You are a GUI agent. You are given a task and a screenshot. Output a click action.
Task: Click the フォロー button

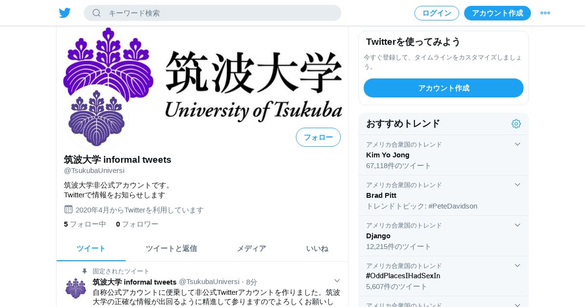point(318,137)
